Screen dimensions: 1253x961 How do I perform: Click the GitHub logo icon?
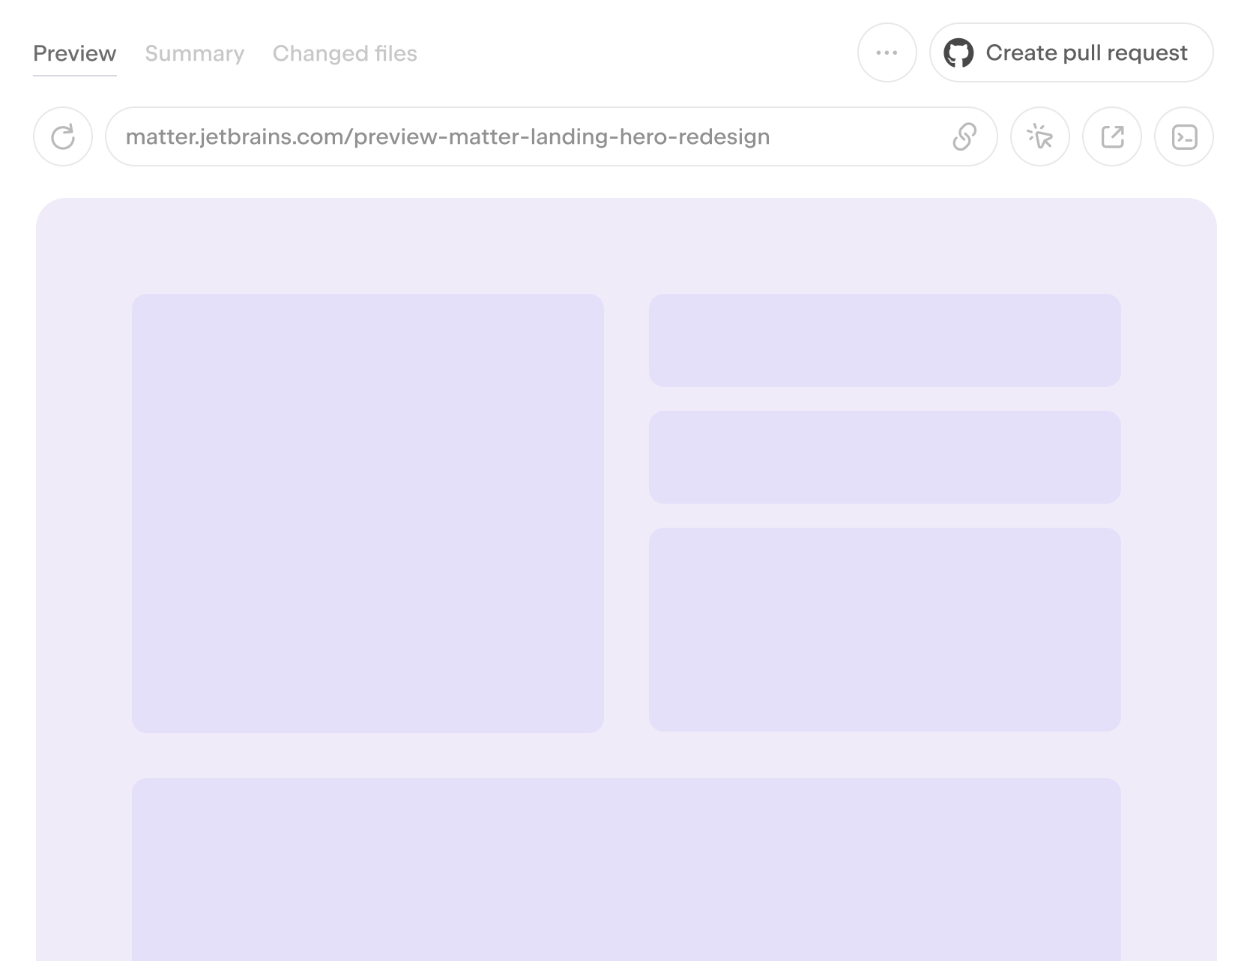tap(958, 53)
